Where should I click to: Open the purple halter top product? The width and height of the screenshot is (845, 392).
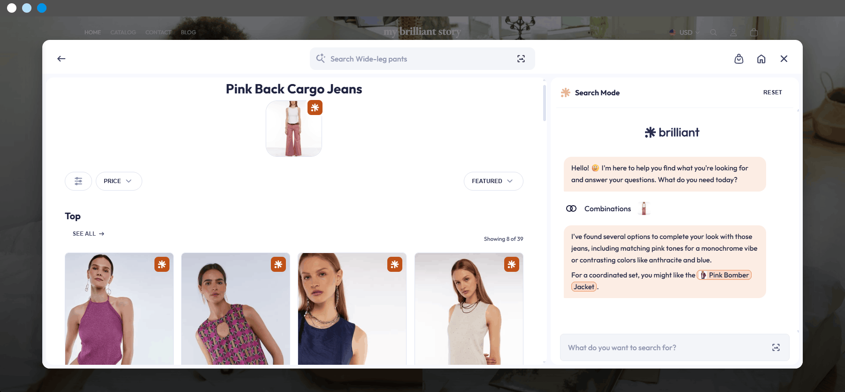pos(119,309)
